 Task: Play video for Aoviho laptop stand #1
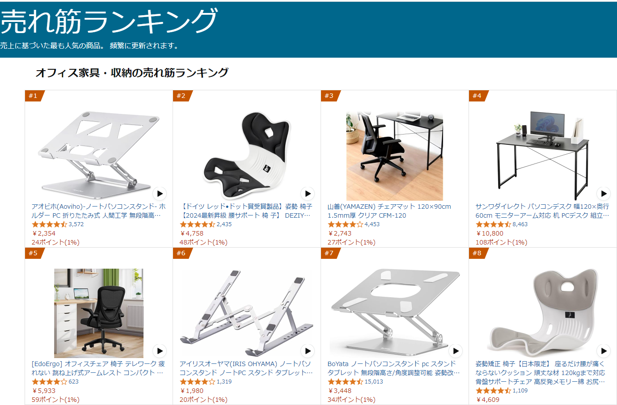pyautogui.click(x=160, y=194)
